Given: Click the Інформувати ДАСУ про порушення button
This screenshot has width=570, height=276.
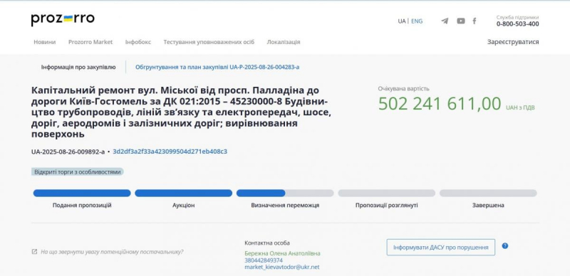Looking at the screenshot, I should point(440,248).
